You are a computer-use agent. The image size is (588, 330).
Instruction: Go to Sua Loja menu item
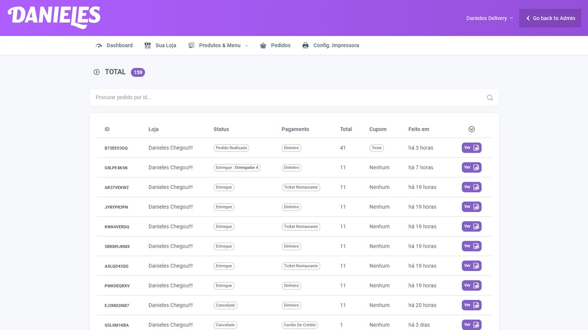coord(160,45)
